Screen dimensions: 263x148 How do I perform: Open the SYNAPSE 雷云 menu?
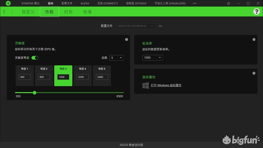point(30,3)
